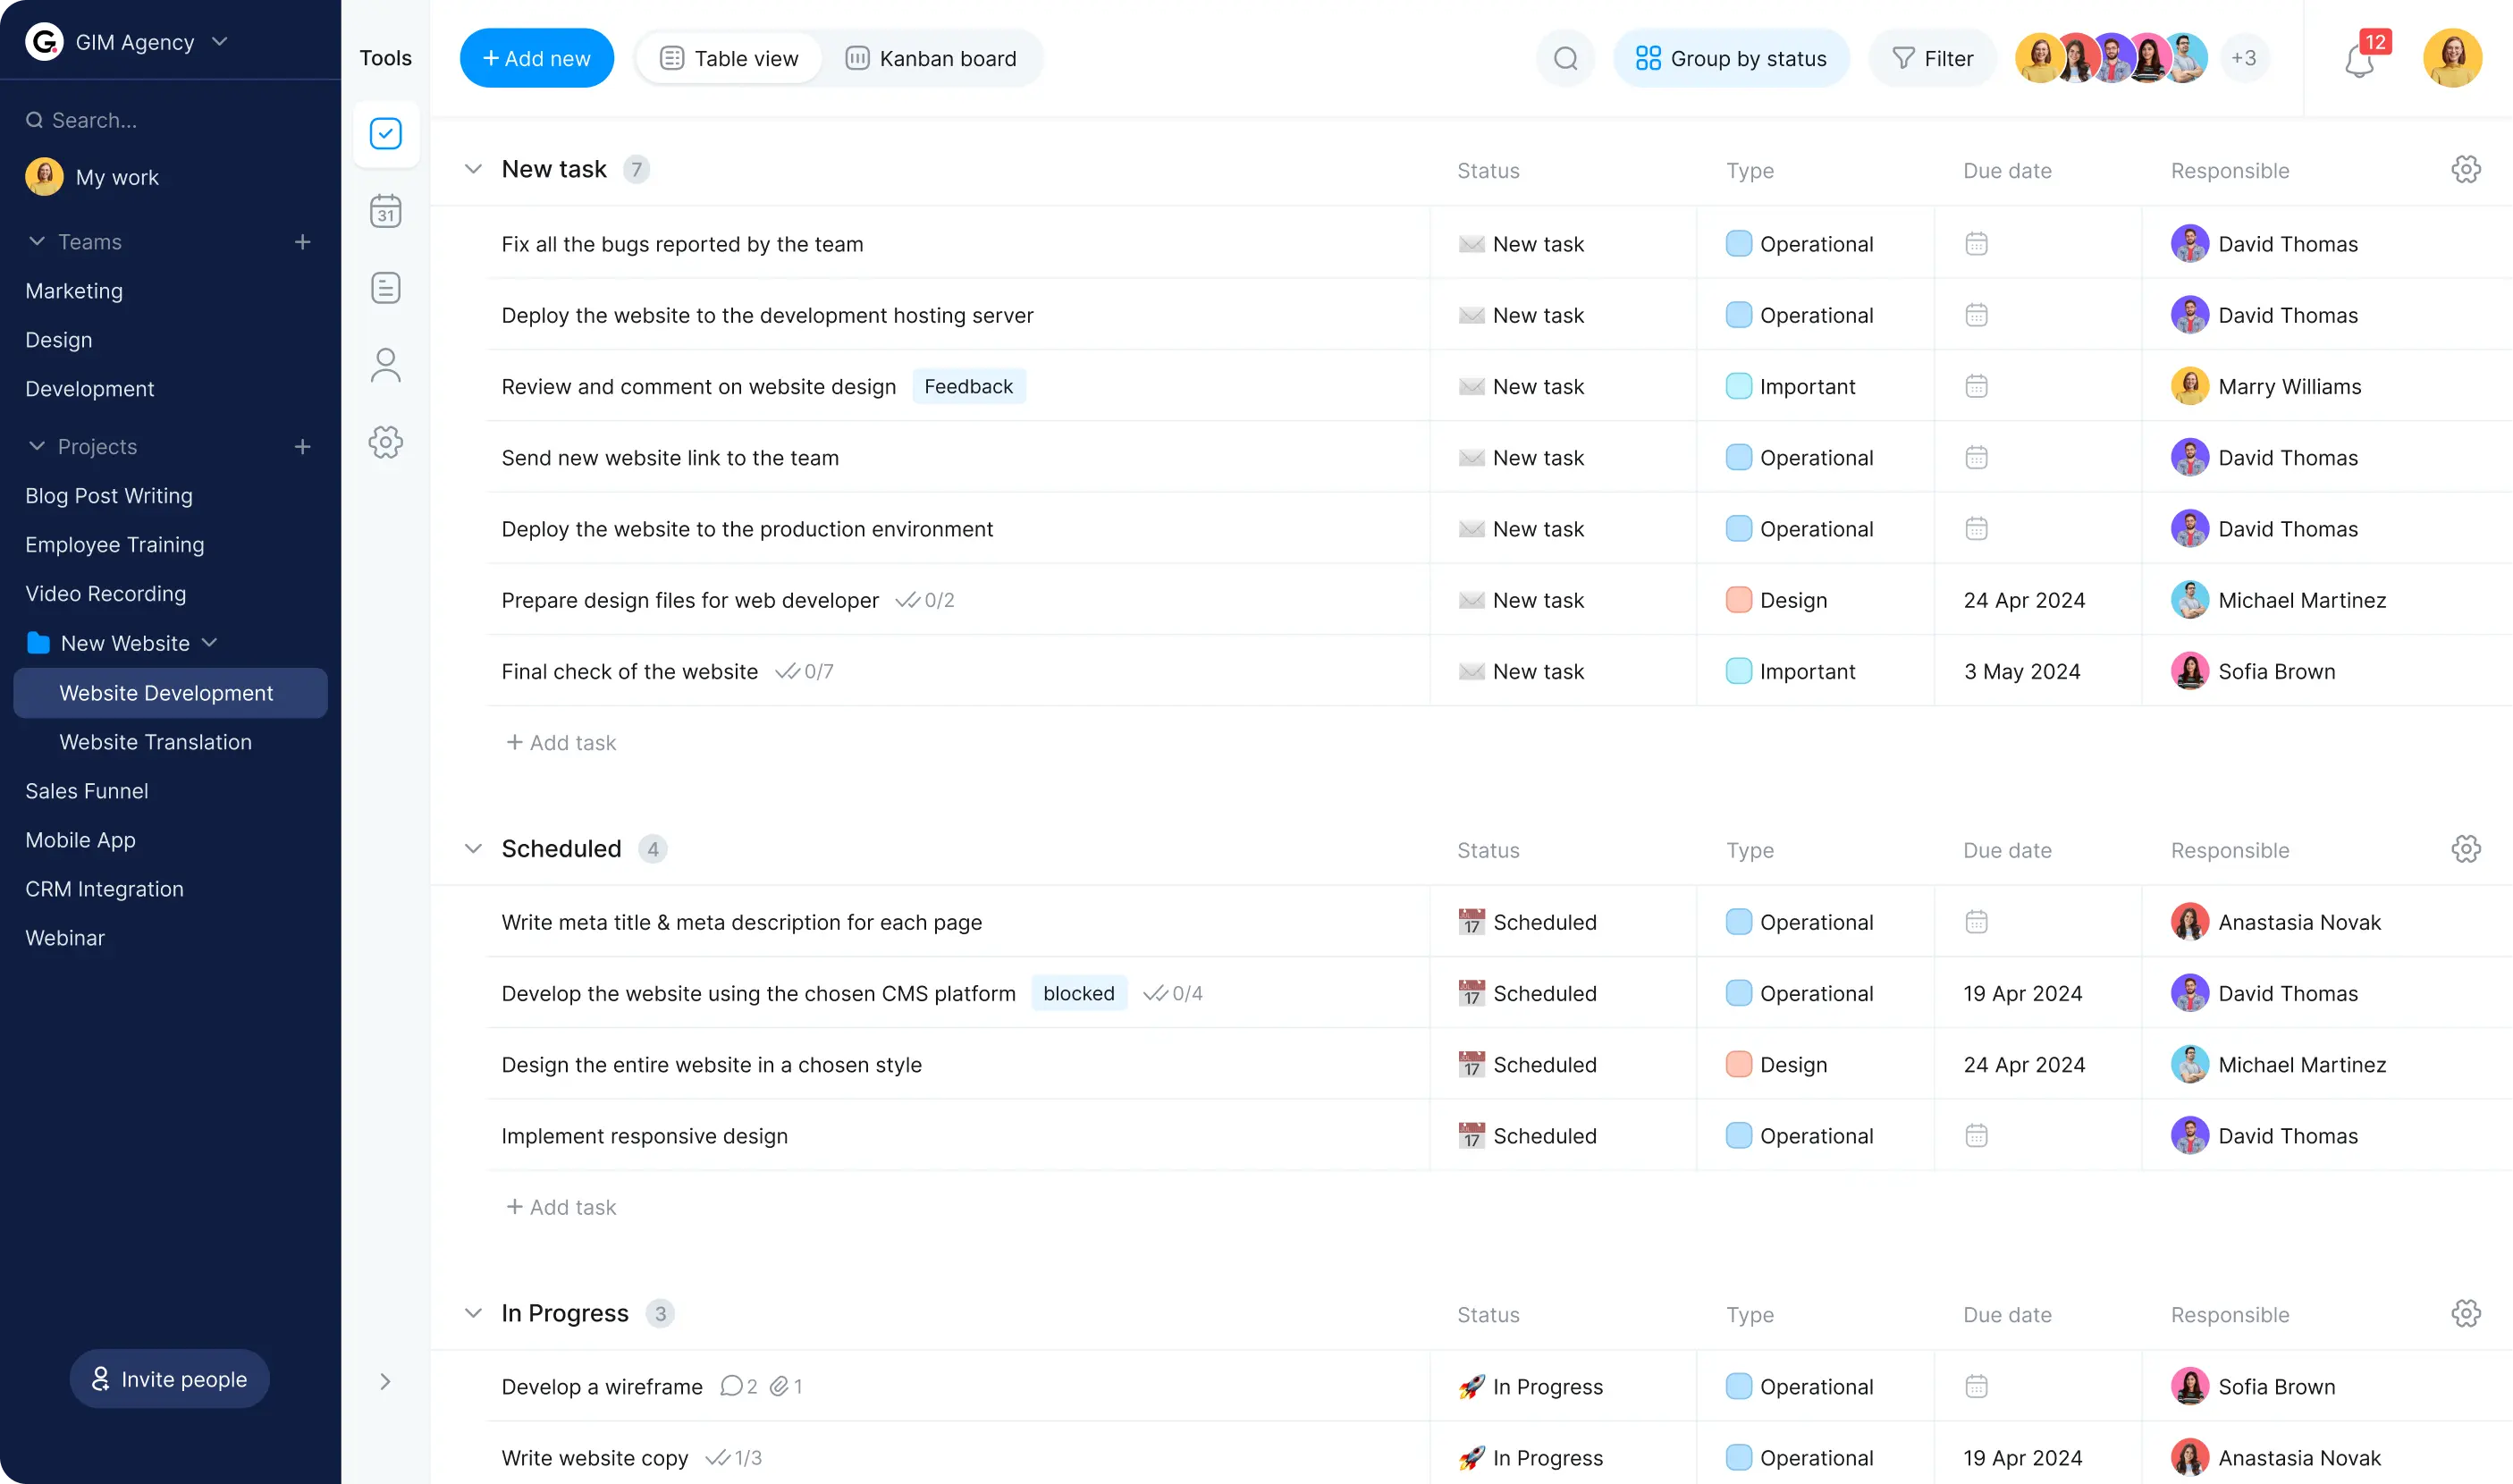Collapse the New Website folder
2513x1484 pixels.
(209, 643)
